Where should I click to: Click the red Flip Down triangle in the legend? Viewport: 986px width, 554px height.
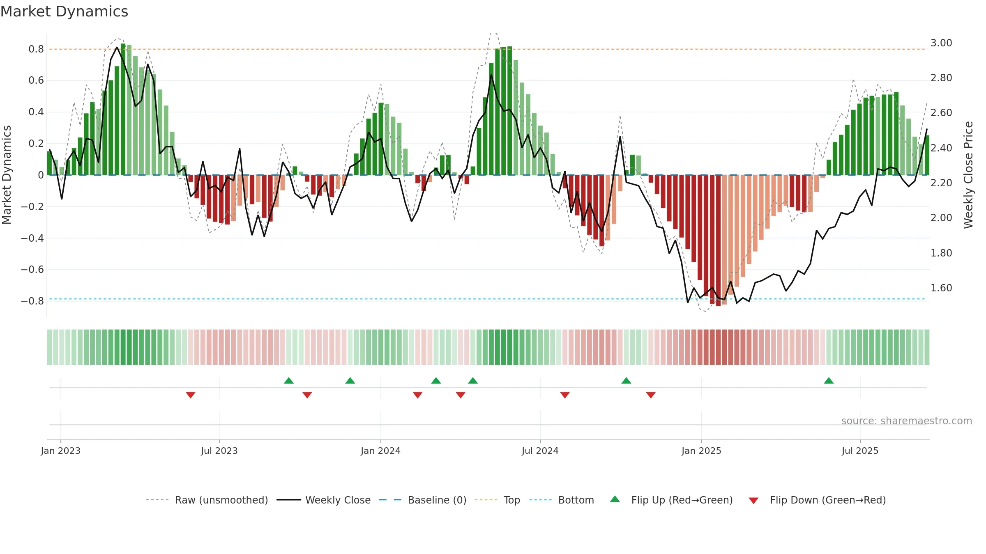(x=753, y=501)
